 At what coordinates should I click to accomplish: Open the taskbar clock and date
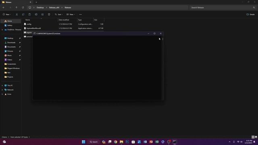pos(249,142)
